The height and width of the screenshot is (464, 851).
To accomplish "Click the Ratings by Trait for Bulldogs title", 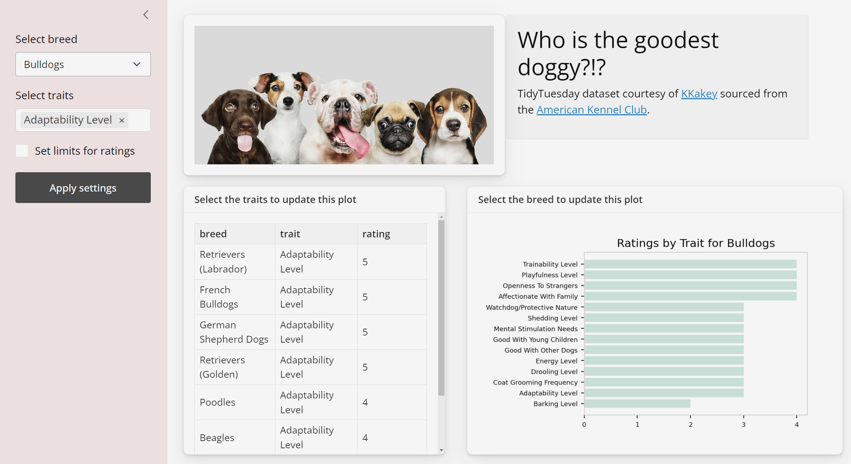I will click(x=695, y=243).
